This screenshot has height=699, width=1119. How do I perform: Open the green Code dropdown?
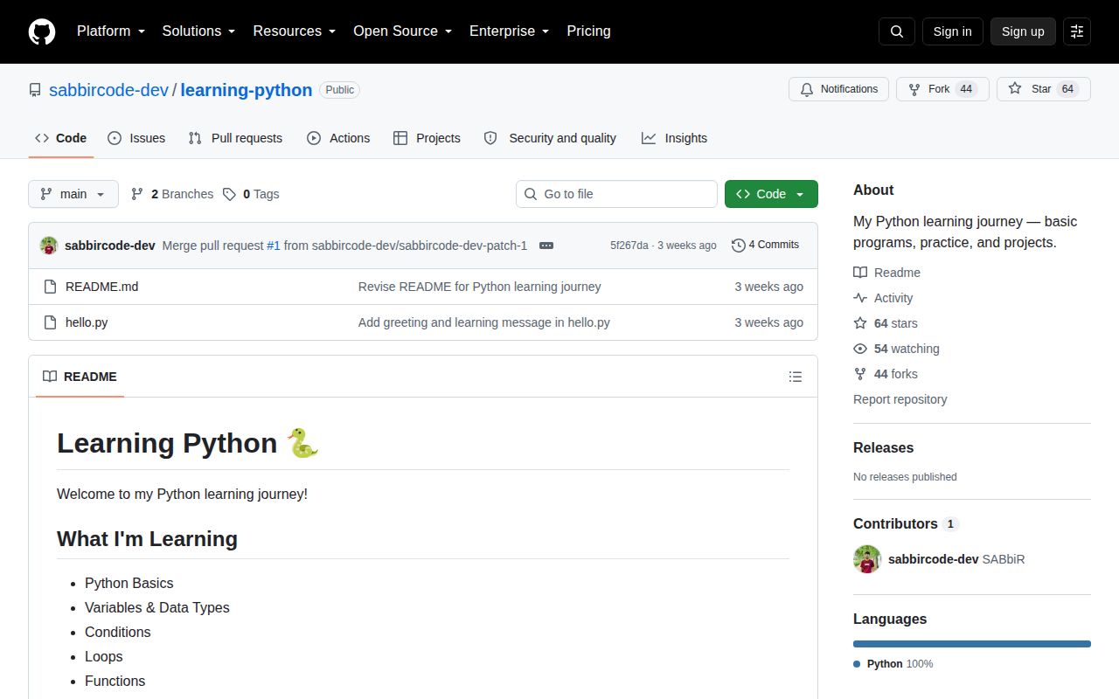pos(771,194)
